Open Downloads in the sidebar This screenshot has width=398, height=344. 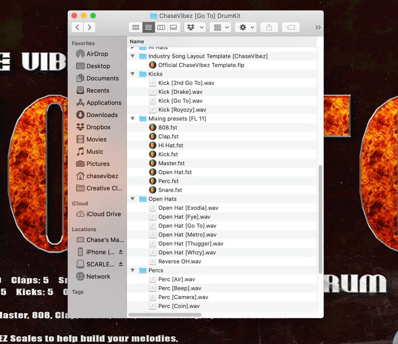point(102,115)
